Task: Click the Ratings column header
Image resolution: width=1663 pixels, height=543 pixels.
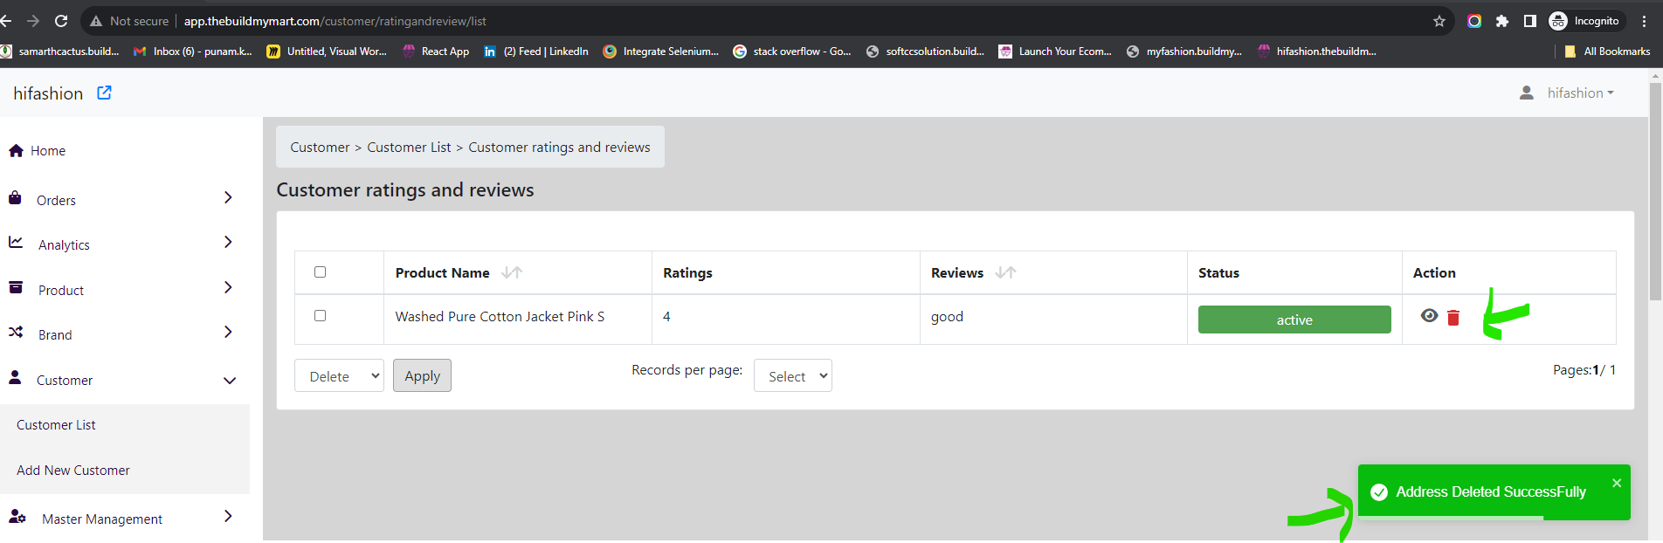Action: (687, 273)
